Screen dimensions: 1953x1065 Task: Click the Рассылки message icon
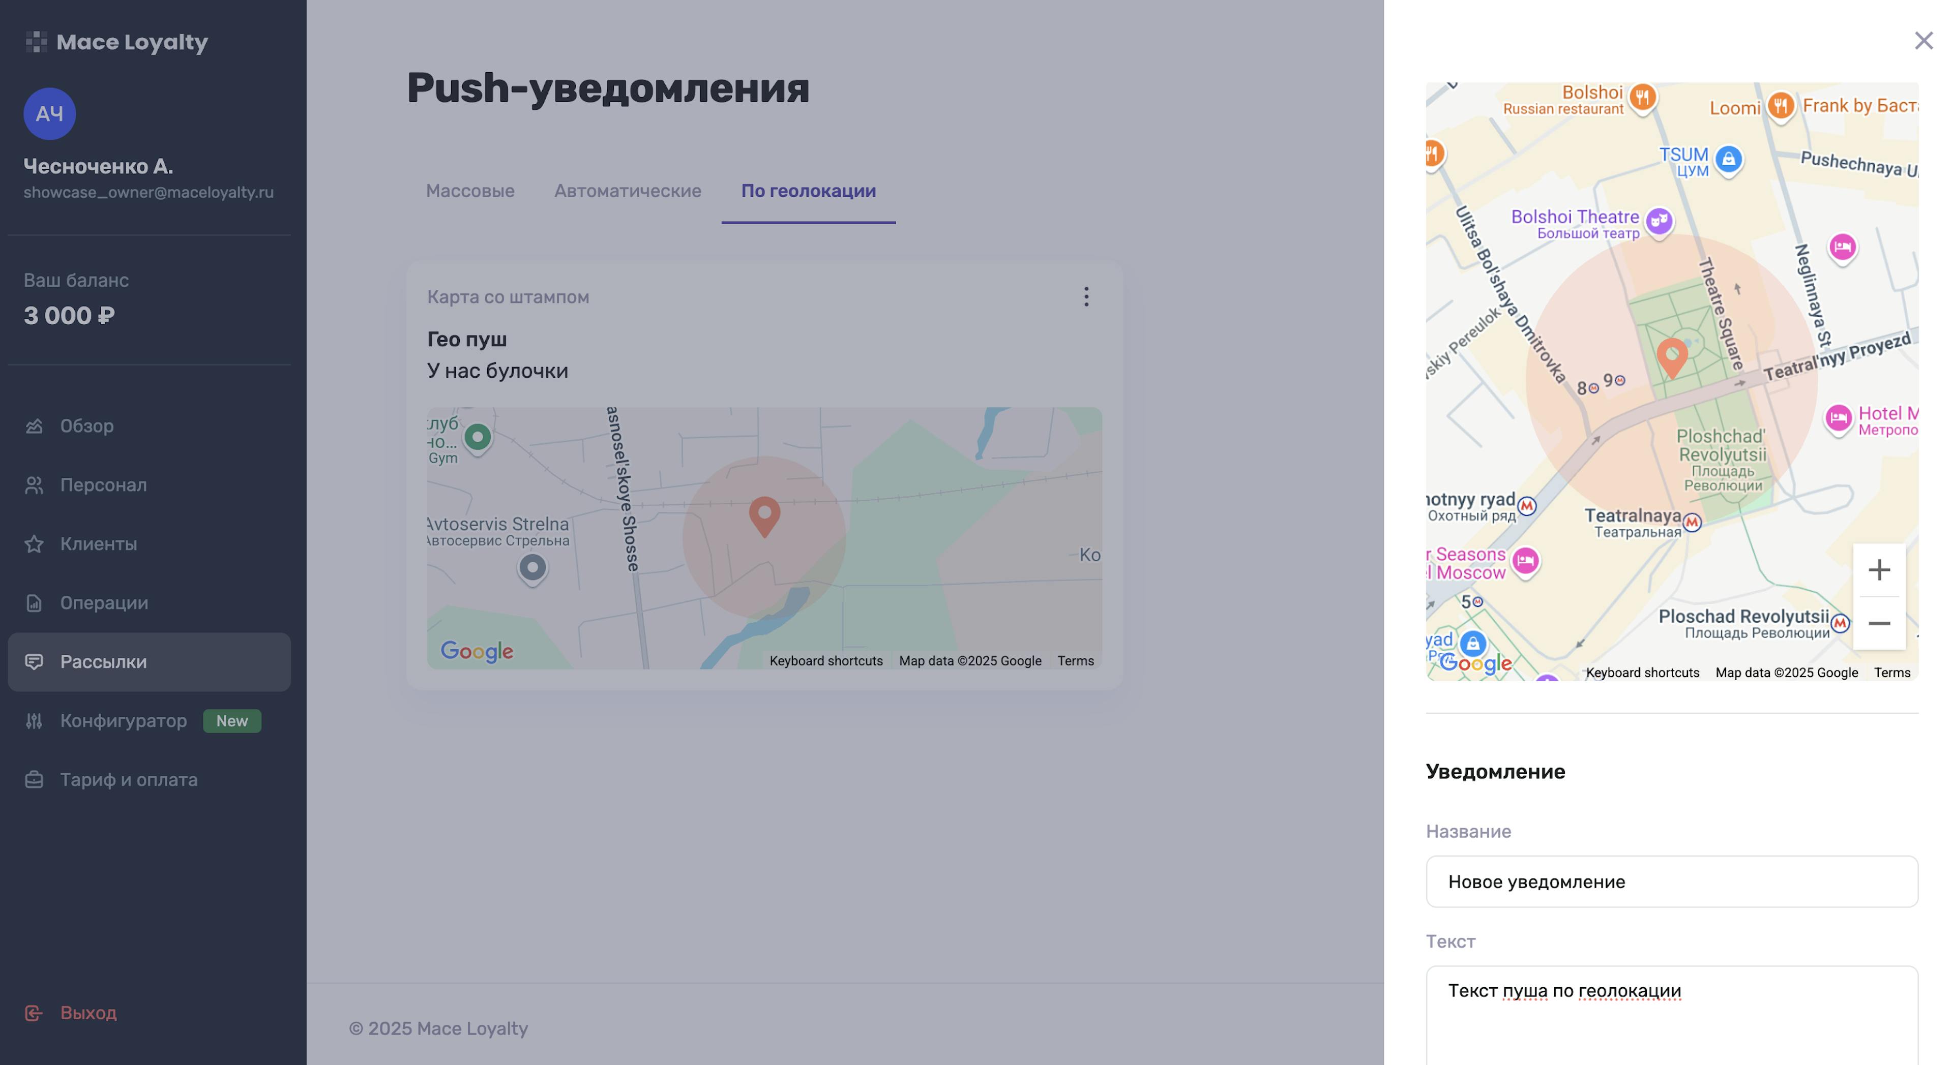pos(34,662)
